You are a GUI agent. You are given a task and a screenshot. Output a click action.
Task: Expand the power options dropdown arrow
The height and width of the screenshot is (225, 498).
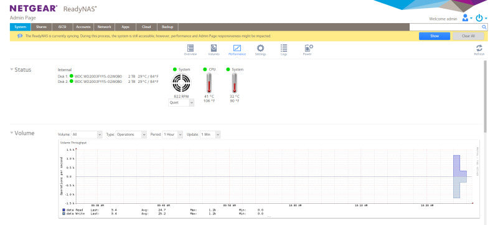click(x=486, y=19)
